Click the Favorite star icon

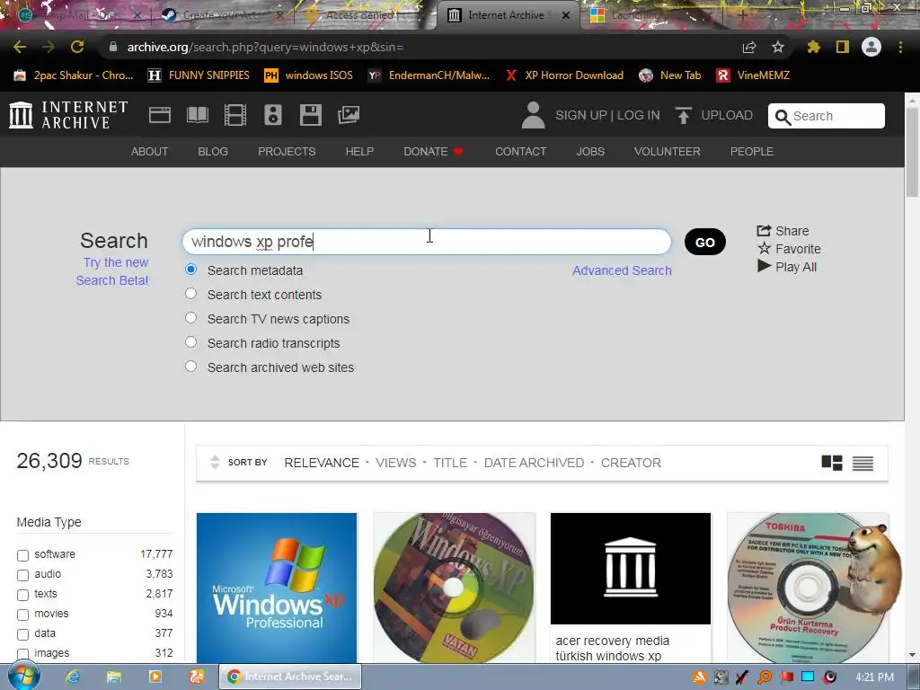pyautogui.click(x=764, y=249)
